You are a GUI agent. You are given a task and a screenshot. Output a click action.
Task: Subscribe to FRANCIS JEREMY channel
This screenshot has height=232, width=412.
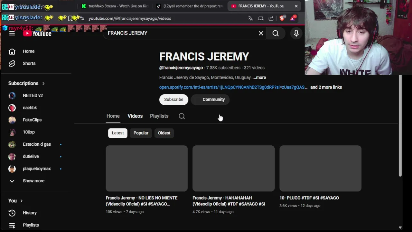pos(173,100)
